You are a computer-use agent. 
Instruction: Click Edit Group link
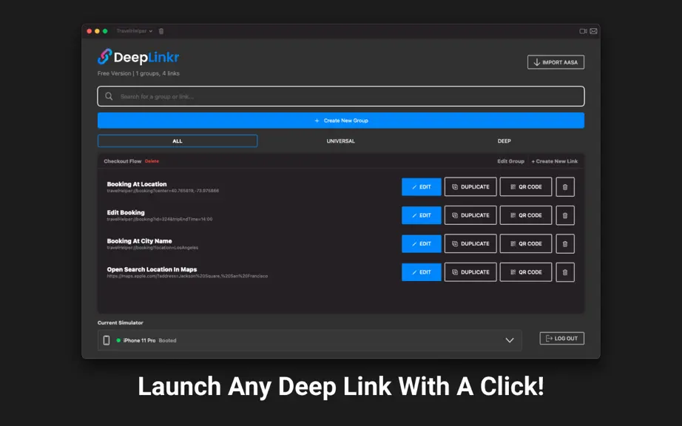(510, 161)
